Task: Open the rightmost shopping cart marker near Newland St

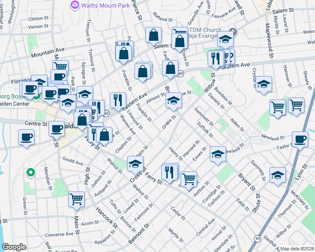Action: tap(296, 106)
